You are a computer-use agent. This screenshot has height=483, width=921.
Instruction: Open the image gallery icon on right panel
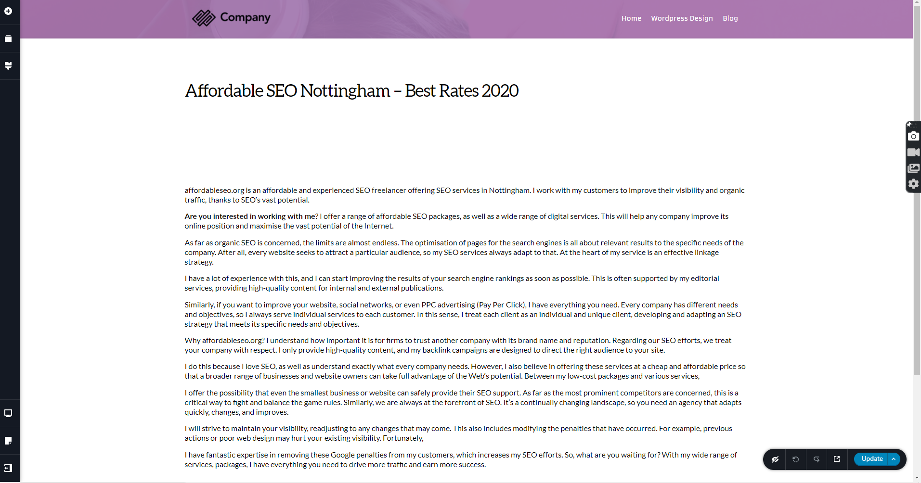pos(913,168)
